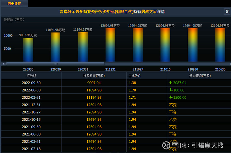231x153 pixels.
Task: Switch to the 历史持股 tab
Action: click(x=14, y=4)
